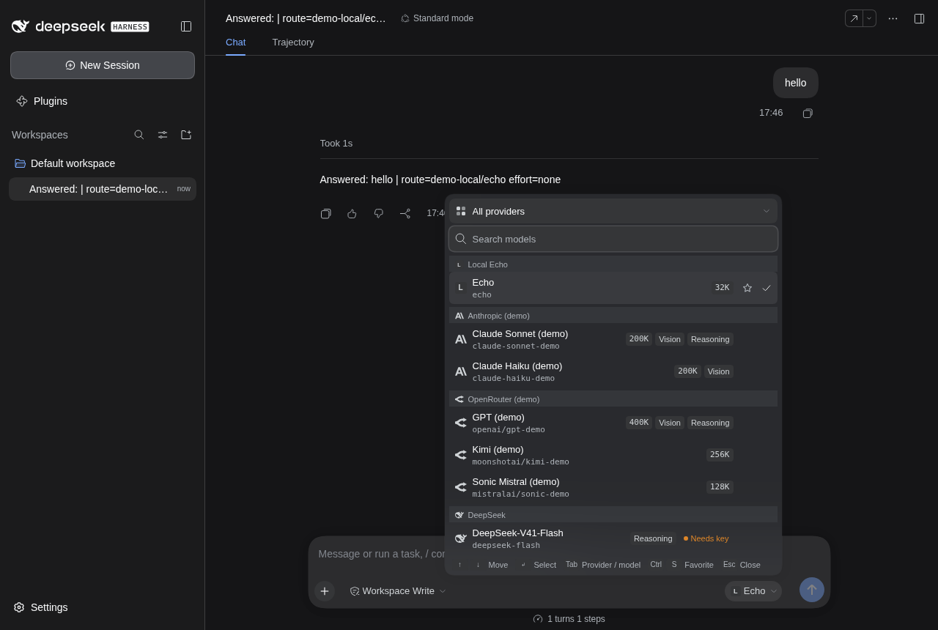Click the Needs key label
The width and height of the screenshot is (938, 630).
[x=706, y=538]
